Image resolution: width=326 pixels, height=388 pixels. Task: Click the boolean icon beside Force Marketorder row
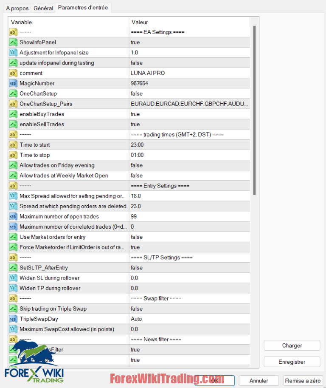(13, 247)
